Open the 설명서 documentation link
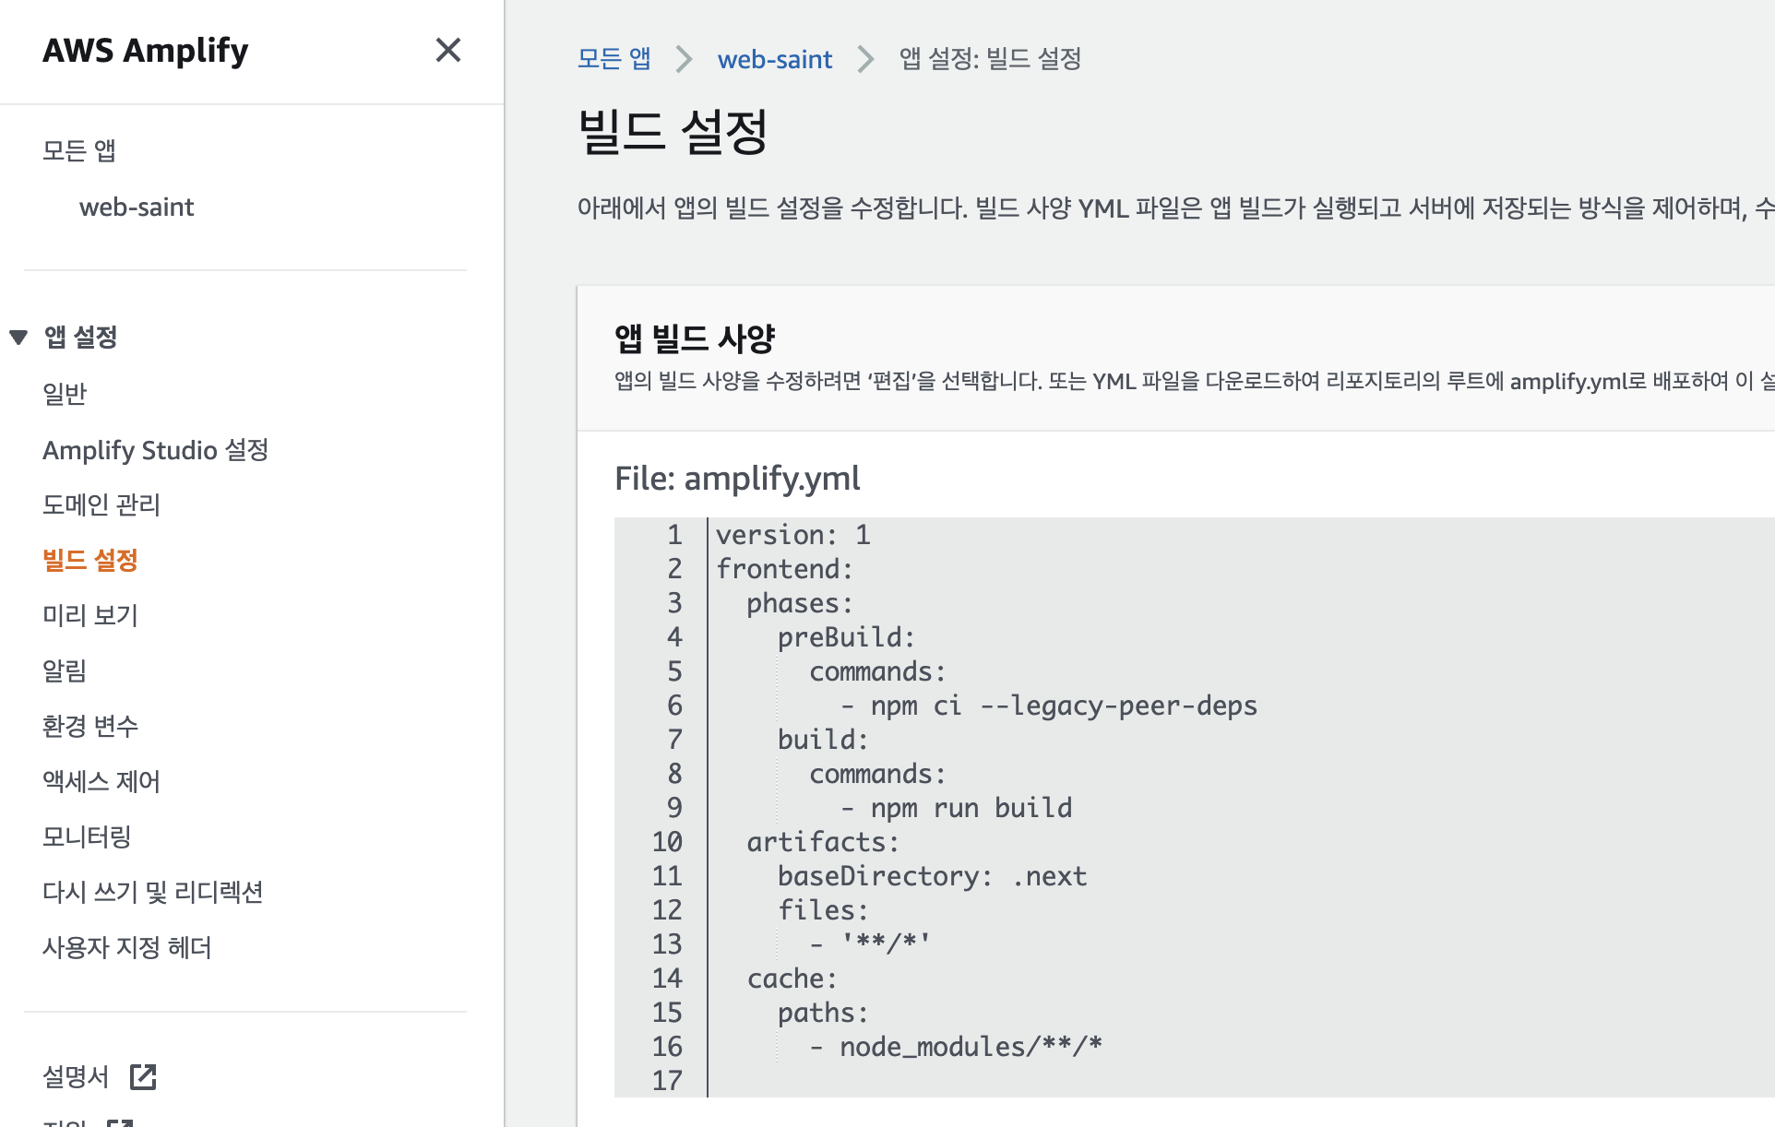The width and height of the screenshot is (1775, 1127). coord(76,1076)
